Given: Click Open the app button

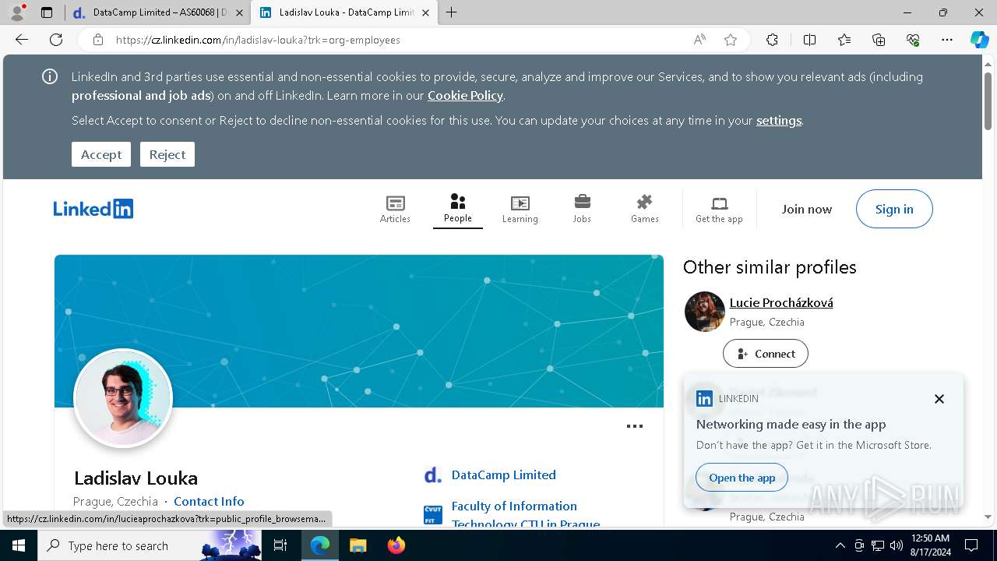Looking at the screenshot, I should point(742,478).
